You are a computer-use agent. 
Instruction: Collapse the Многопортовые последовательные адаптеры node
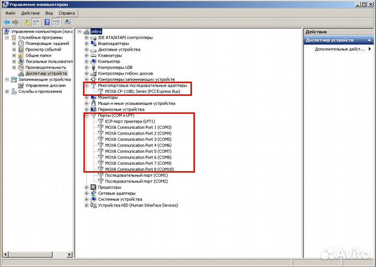(87, 86)
